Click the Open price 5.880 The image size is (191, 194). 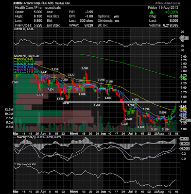click(38, 12)
